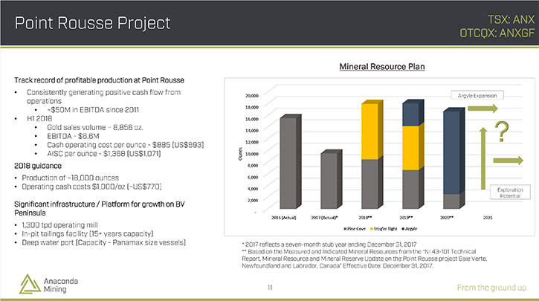Click the Ounces y-axis title

[240, 154]
